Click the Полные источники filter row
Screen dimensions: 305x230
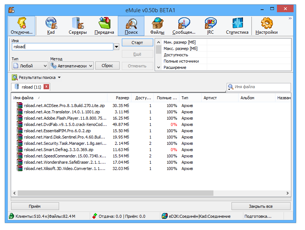pos(226,61)
